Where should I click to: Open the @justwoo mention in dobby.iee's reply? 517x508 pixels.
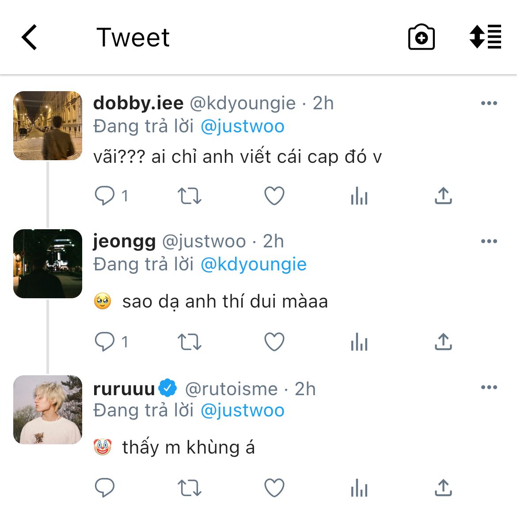tap(242, 127)
